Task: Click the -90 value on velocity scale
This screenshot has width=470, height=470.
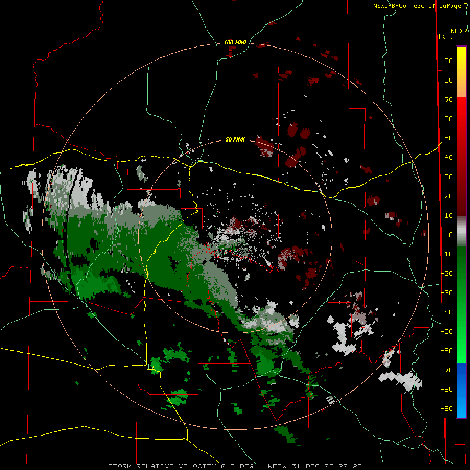Action: [x=446, y=409]
